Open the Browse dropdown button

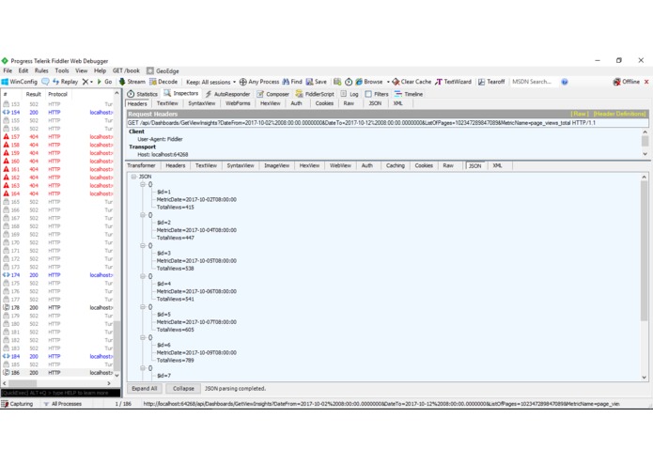pyautogui.click(x=372, y=82)
